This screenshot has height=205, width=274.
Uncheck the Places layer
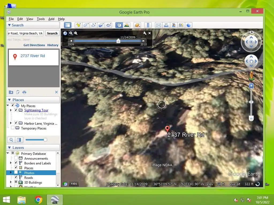[16, 167]
